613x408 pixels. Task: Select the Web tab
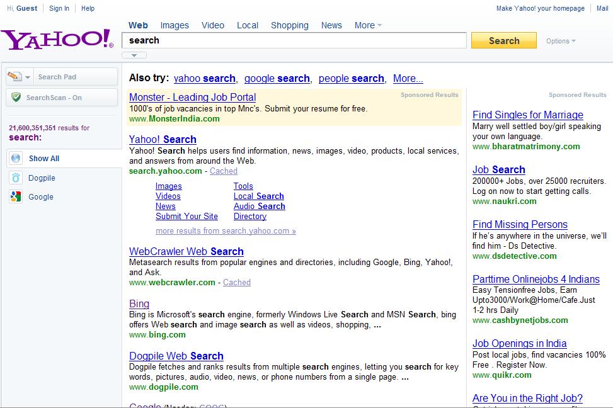click(138, 25)
